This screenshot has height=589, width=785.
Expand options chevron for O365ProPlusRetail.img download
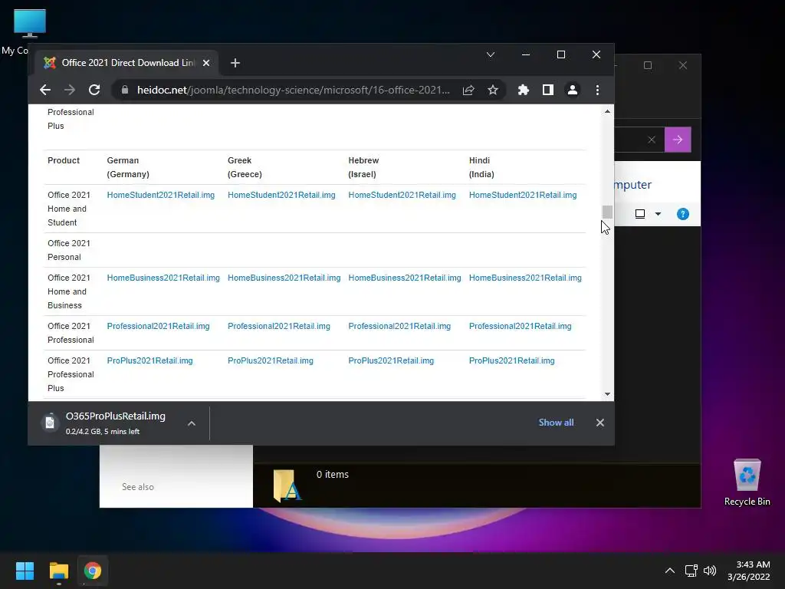pyautogui.click(x=191, y=423)
